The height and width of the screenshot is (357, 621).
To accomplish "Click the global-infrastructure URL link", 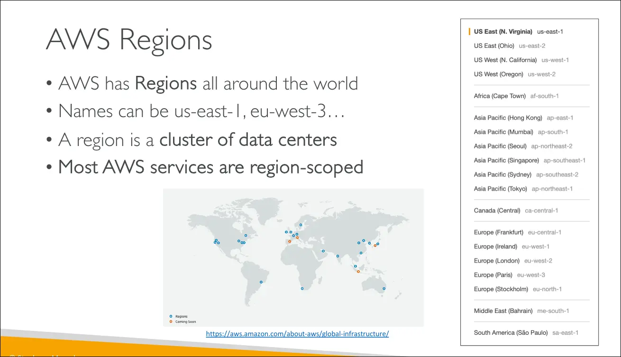I will [297, 334].
